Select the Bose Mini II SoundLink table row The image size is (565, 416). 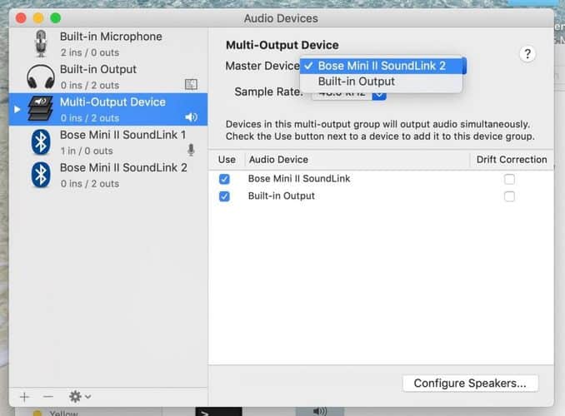click(x=381, y=179)
